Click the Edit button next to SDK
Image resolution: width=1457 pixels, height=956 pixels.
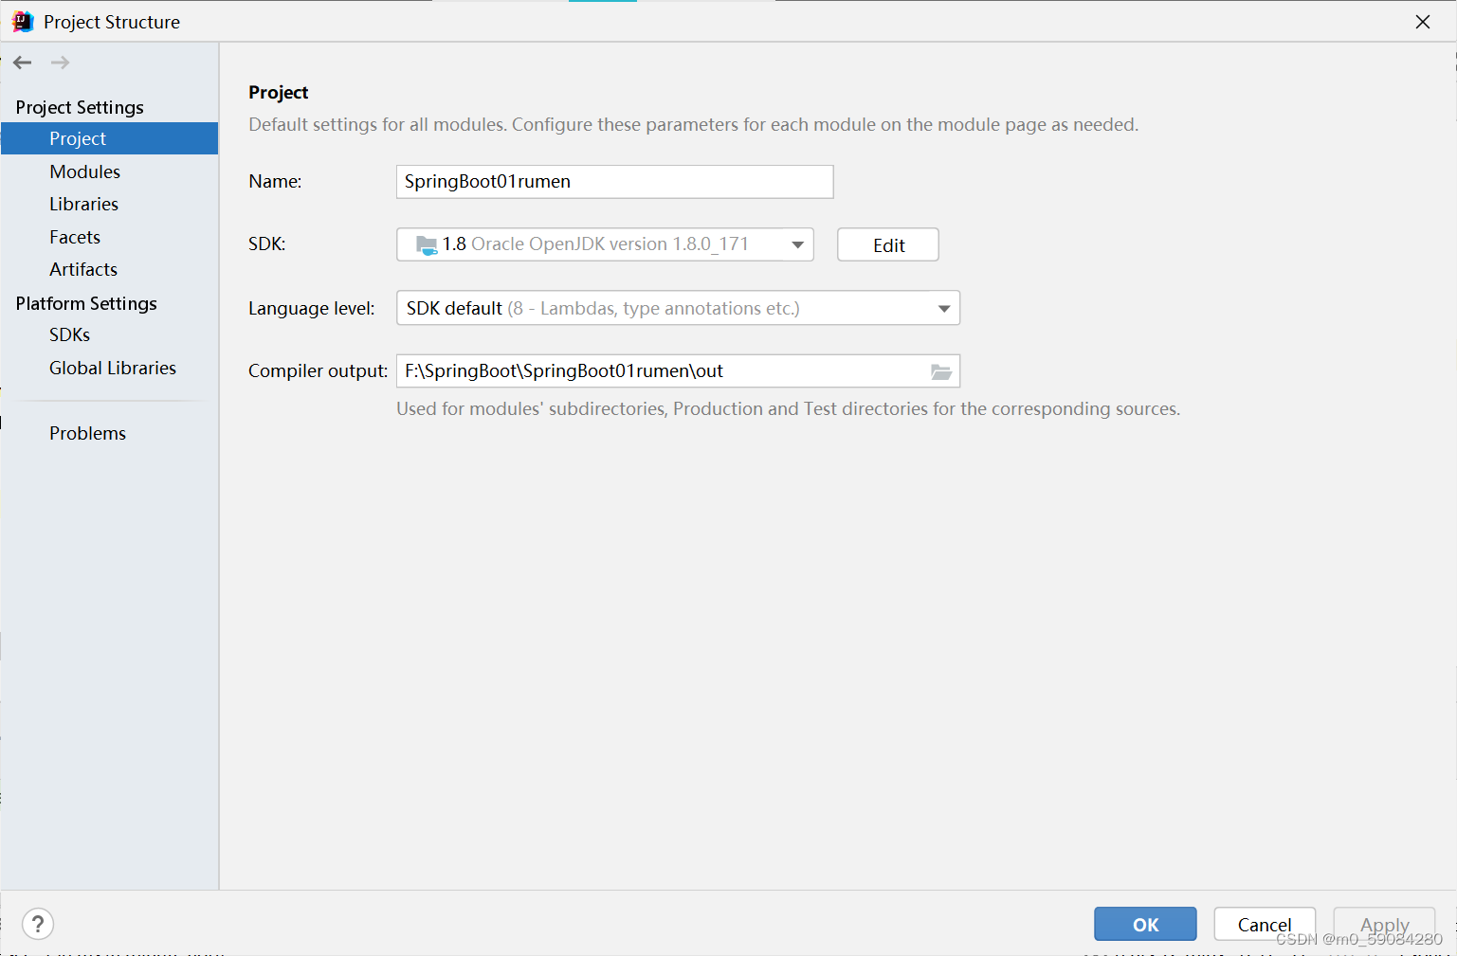point(887,244)
